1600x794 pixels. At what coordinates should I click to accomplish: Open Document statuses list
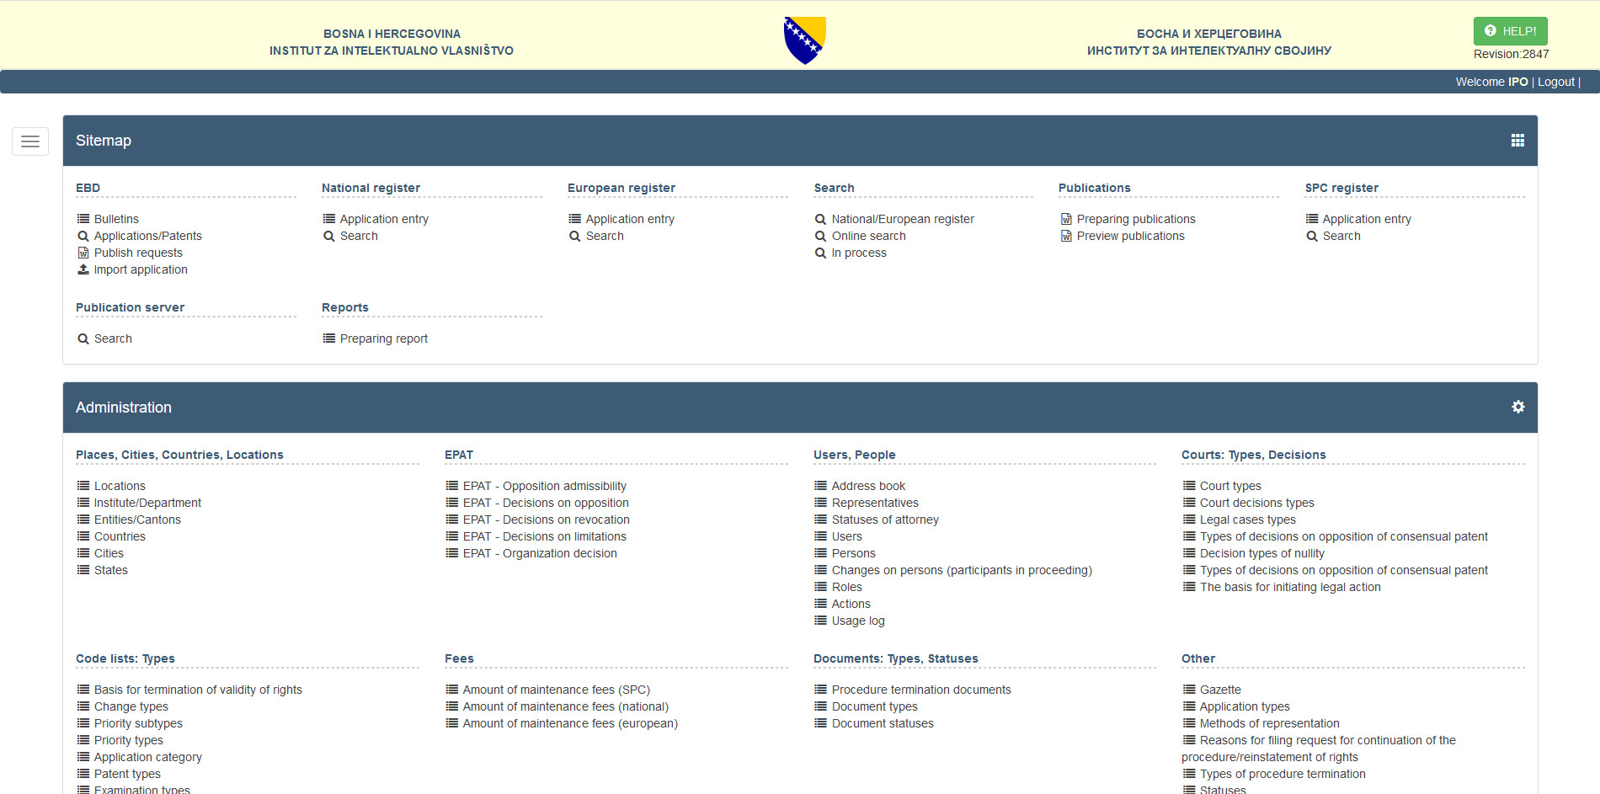(883, 723)
